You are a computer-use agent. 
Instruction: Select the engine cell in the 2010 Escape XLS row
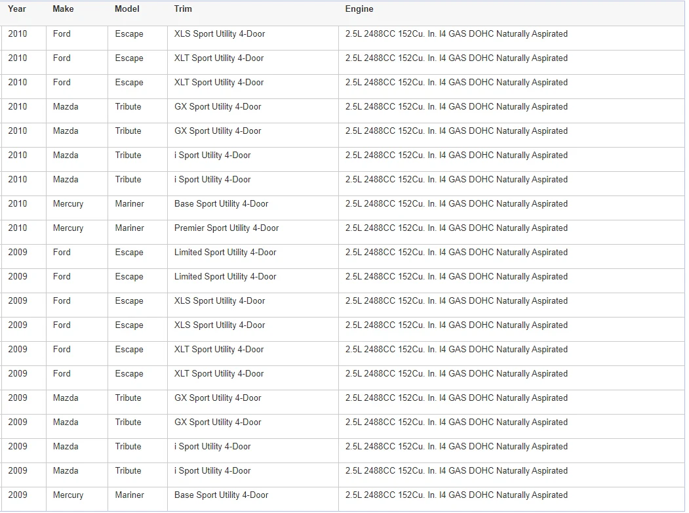coord(511,38)
